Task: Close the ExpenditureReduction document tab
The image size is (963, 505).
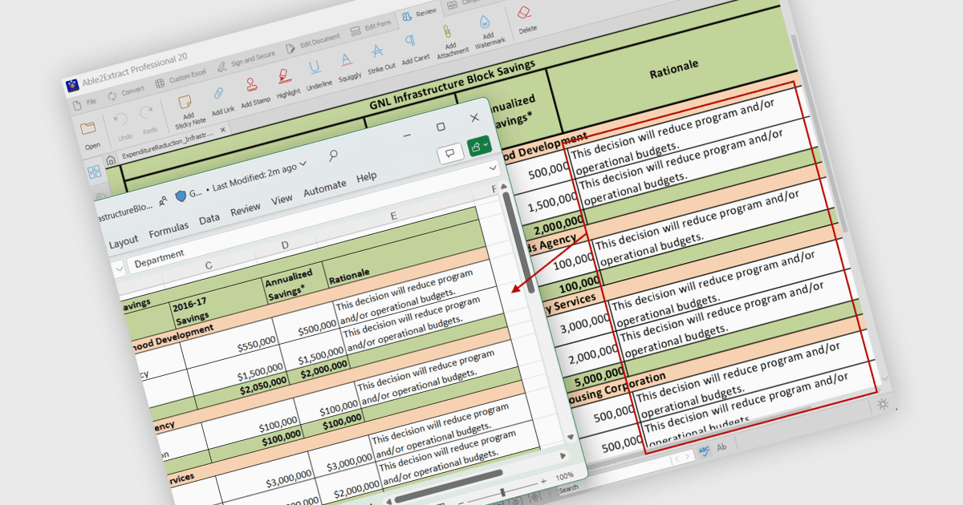Action: pos(222,129)
